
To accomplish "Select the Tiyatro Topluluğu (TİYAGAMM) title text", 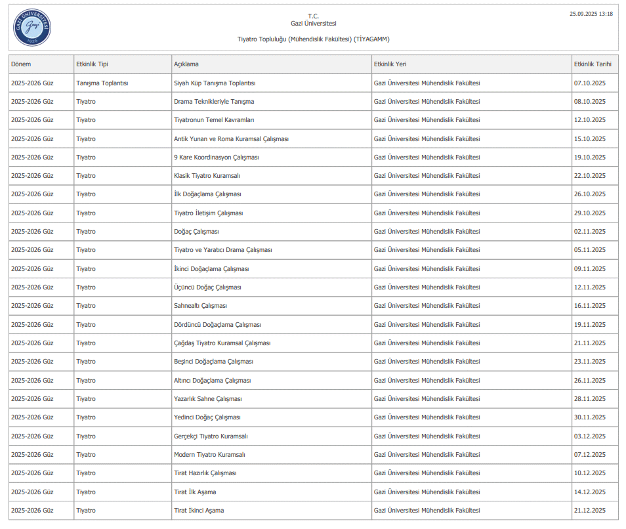I will tap(313, 39).
